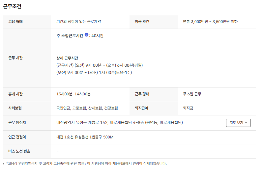
Task: Click the age discrimination law footnote
Action: pos(86,163)
